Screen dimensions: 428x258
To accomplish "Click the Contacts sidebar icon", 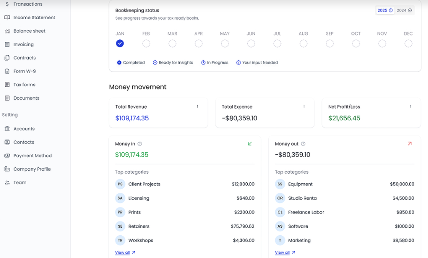I will [x=7, y=142].
